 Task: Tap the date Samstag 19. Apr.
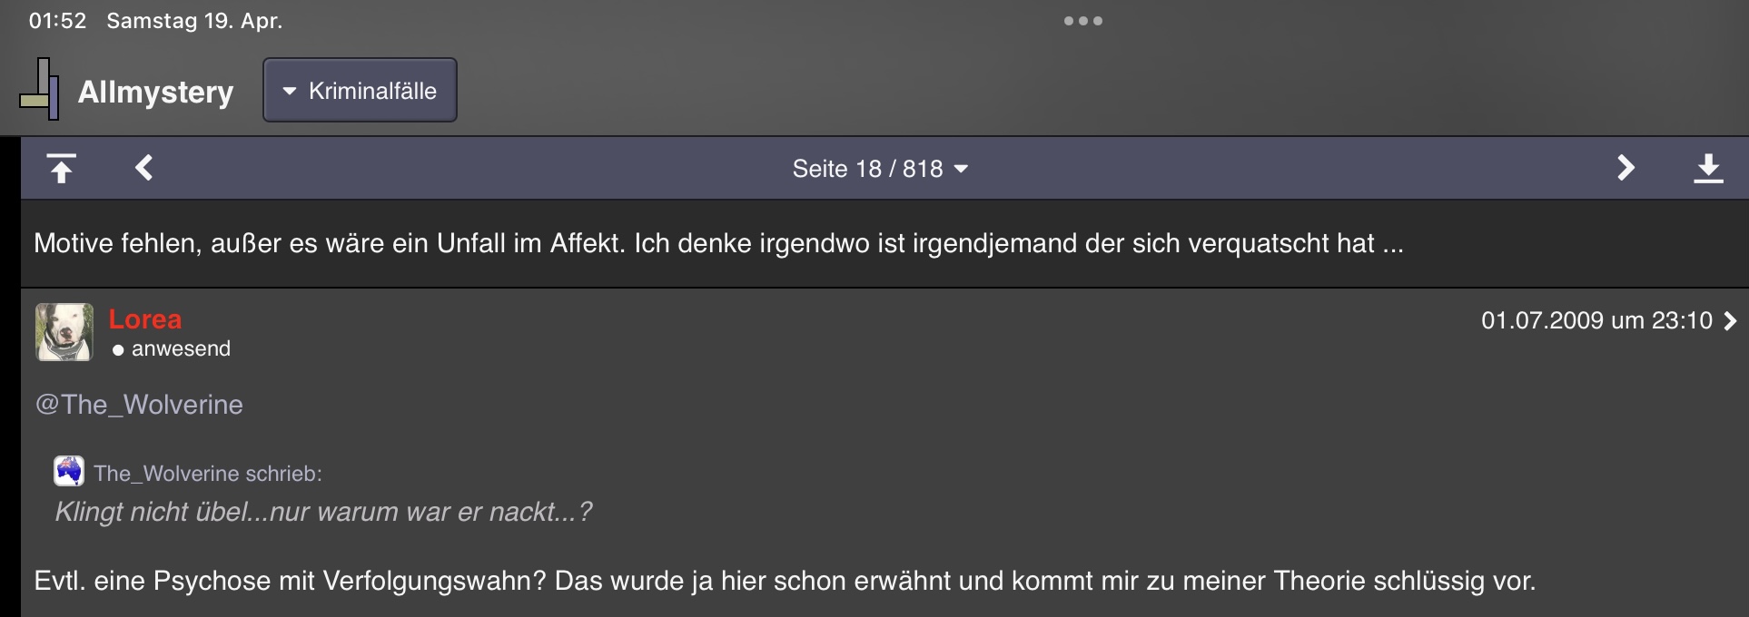194,21
